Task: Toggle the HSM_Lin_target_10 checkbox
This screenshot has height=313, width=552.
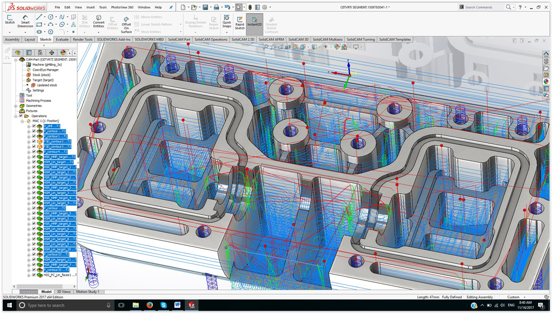Action: (34, 249)
